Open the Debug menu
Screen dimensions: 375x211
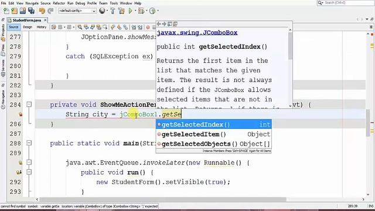click(80, 3)
